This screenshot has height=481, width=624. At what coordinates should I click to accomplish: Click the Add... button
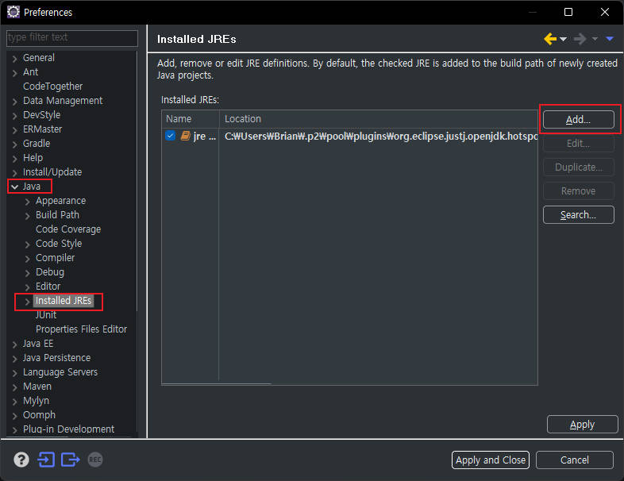tap(578, 119)
